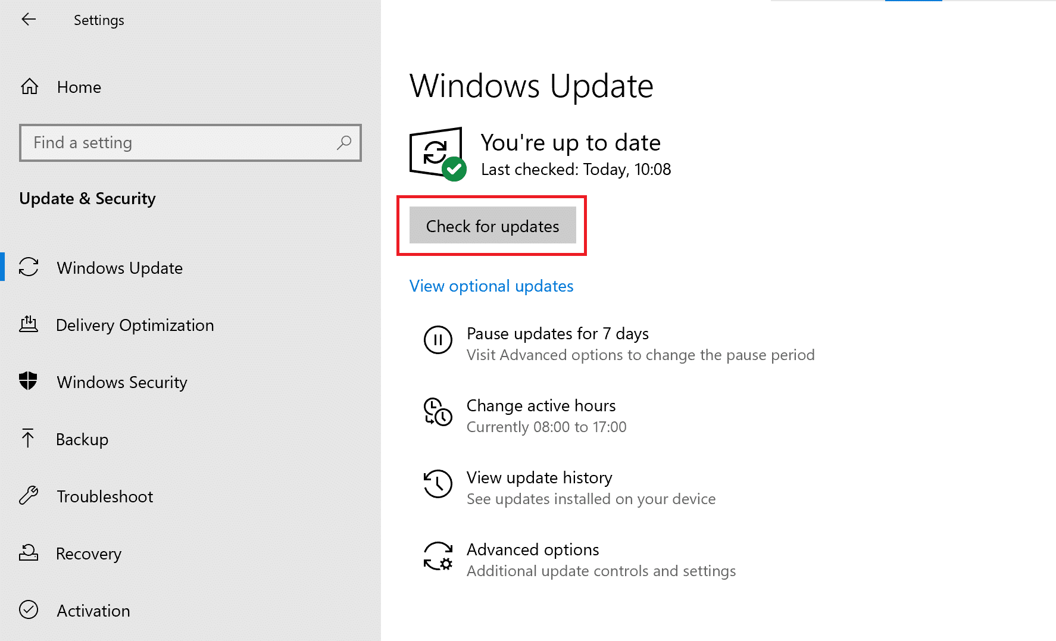Navigate back with the arrow button
The width and height of the screenshot is (1056, 641).
point(29,19)
